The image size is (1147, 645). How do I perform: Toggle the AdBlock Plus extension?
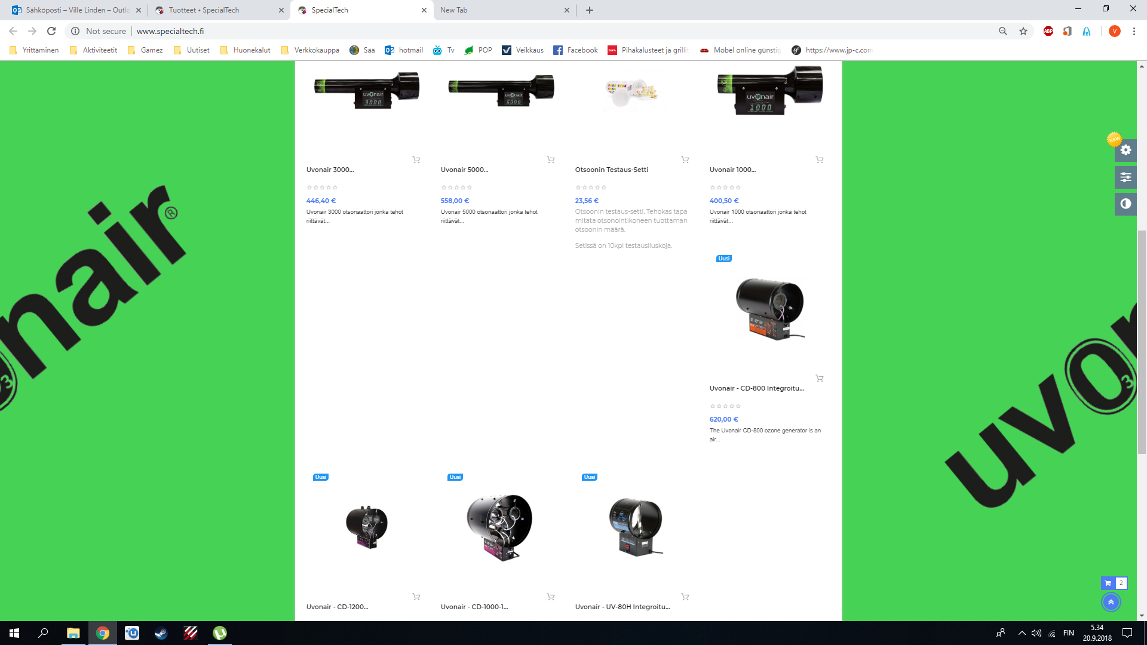[x=1048, y=31]
